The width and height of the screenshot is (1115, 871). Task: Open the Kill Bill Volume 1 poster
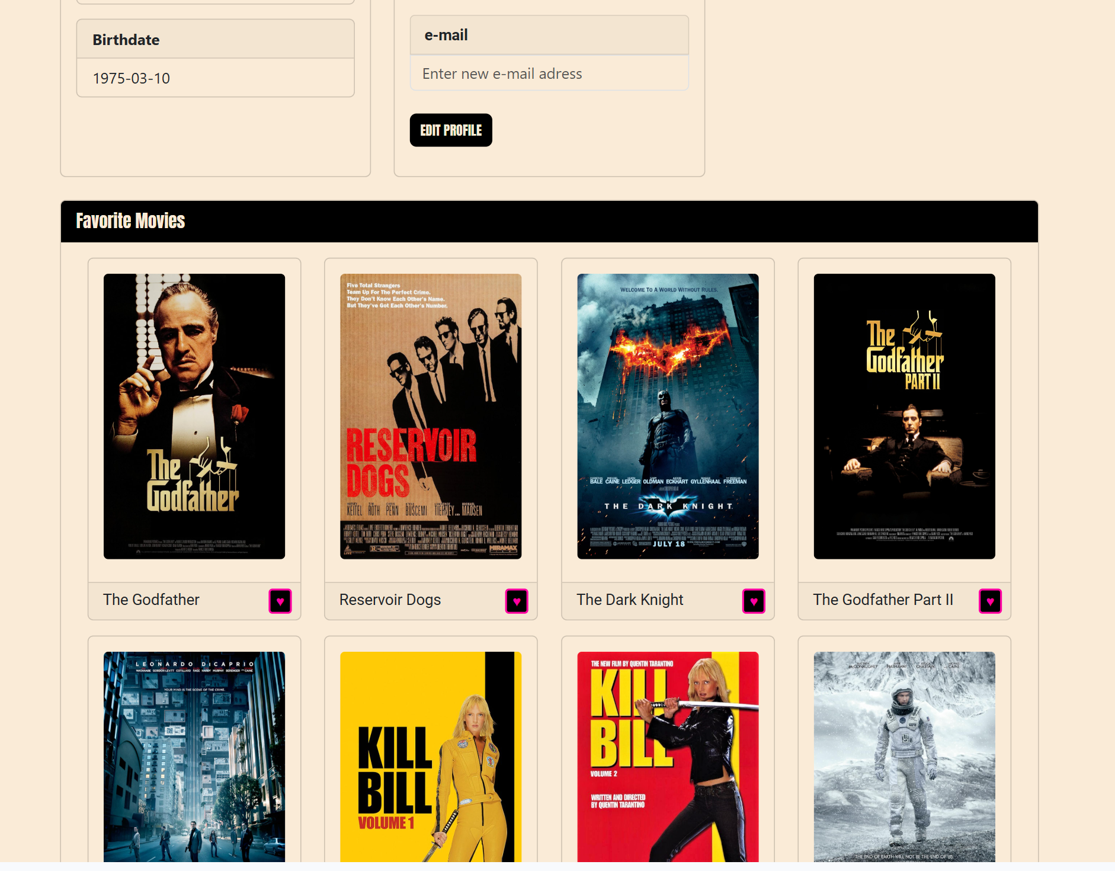point(431,757)
